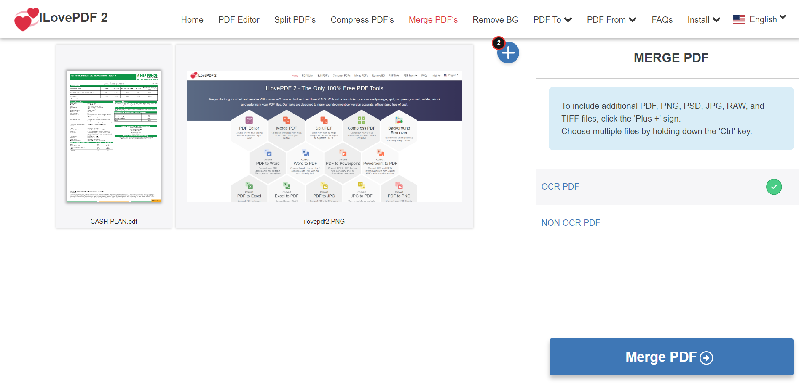
Task: Open Split PDF's tool
Action: [x=295, y=20]
